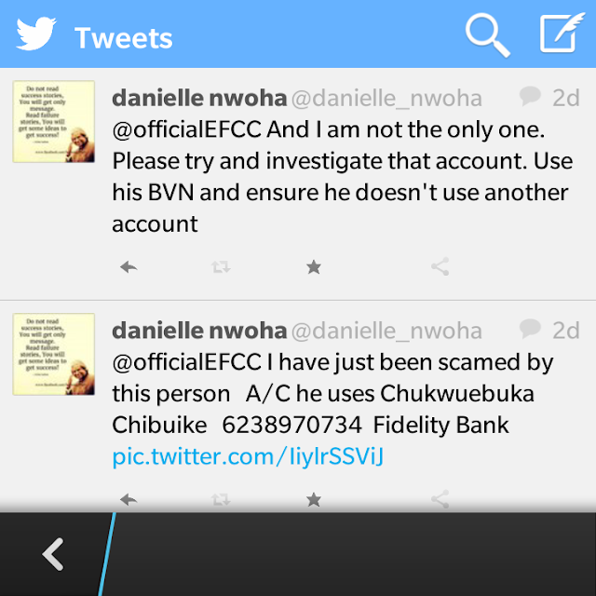Reply to the Fidelity Bank scam tweet

(129, 499)
